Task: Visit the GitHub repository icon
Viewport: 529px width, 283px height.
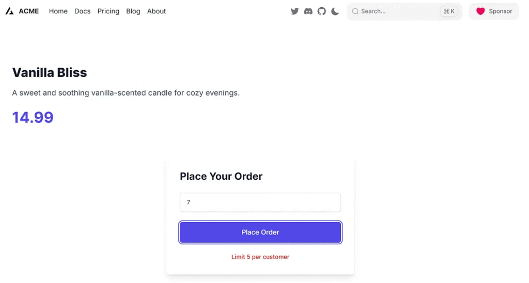Action: point(321,11)
